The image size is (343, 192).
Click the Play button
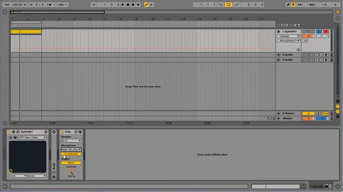tap(123, 5)
